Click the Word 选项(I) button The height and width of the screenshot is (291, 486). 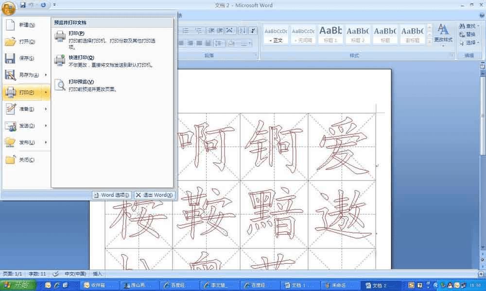coord(112,195)
